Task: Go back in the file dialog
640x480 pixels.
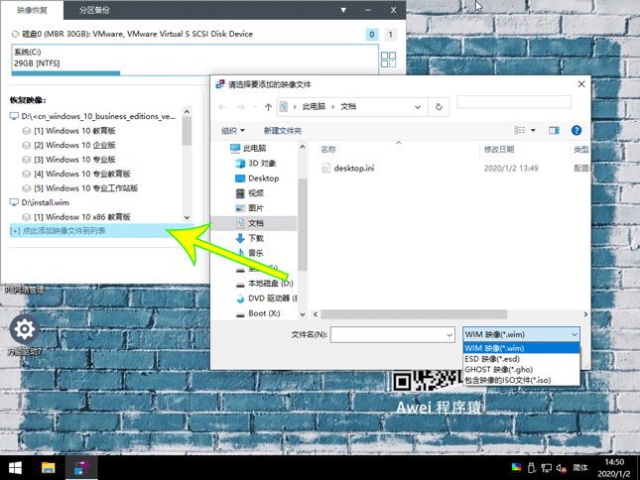Action: pos(222,107)
